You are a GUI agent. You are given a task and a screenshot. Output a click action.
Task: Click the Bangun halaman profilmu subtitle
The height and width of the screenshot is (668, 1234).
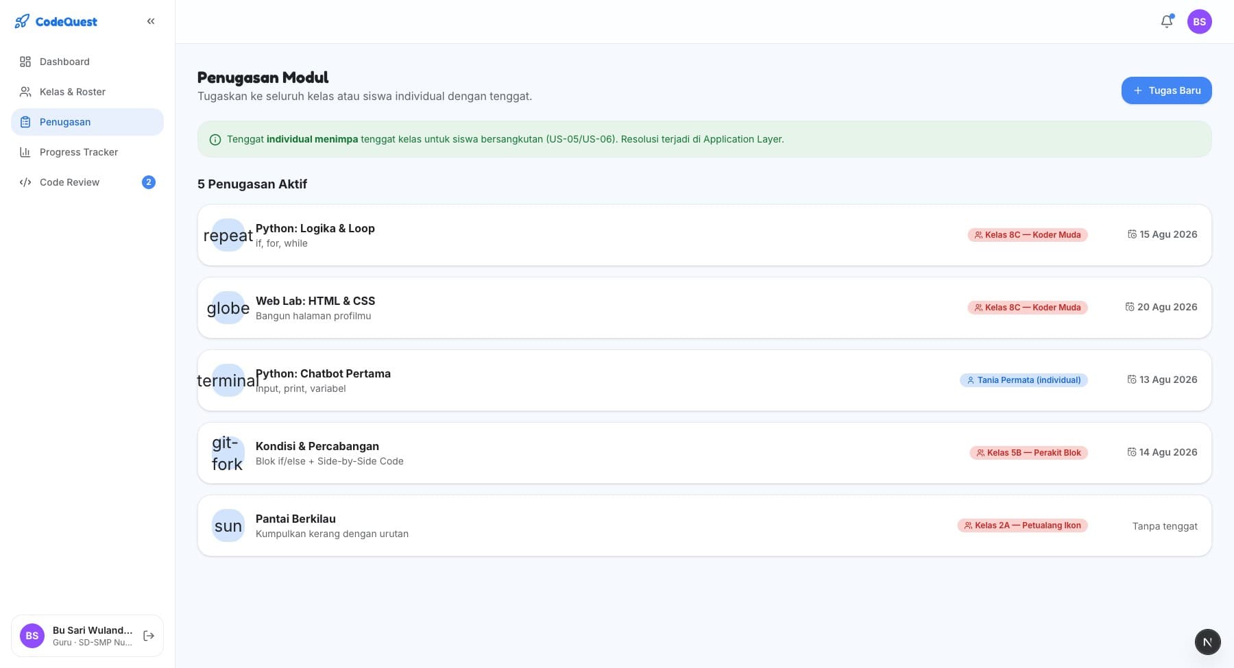point(313,316)
